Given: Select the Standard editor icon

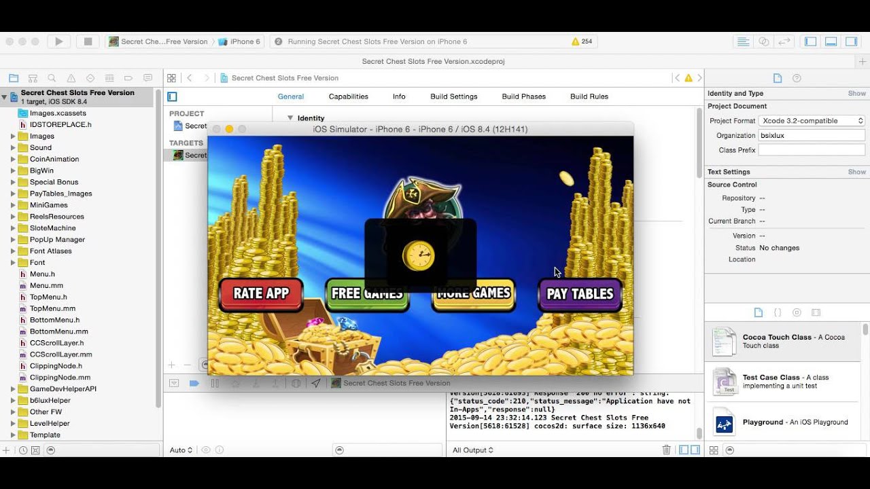Looking at the screenshot, I should pyautogui.click(x=743, y=41).
